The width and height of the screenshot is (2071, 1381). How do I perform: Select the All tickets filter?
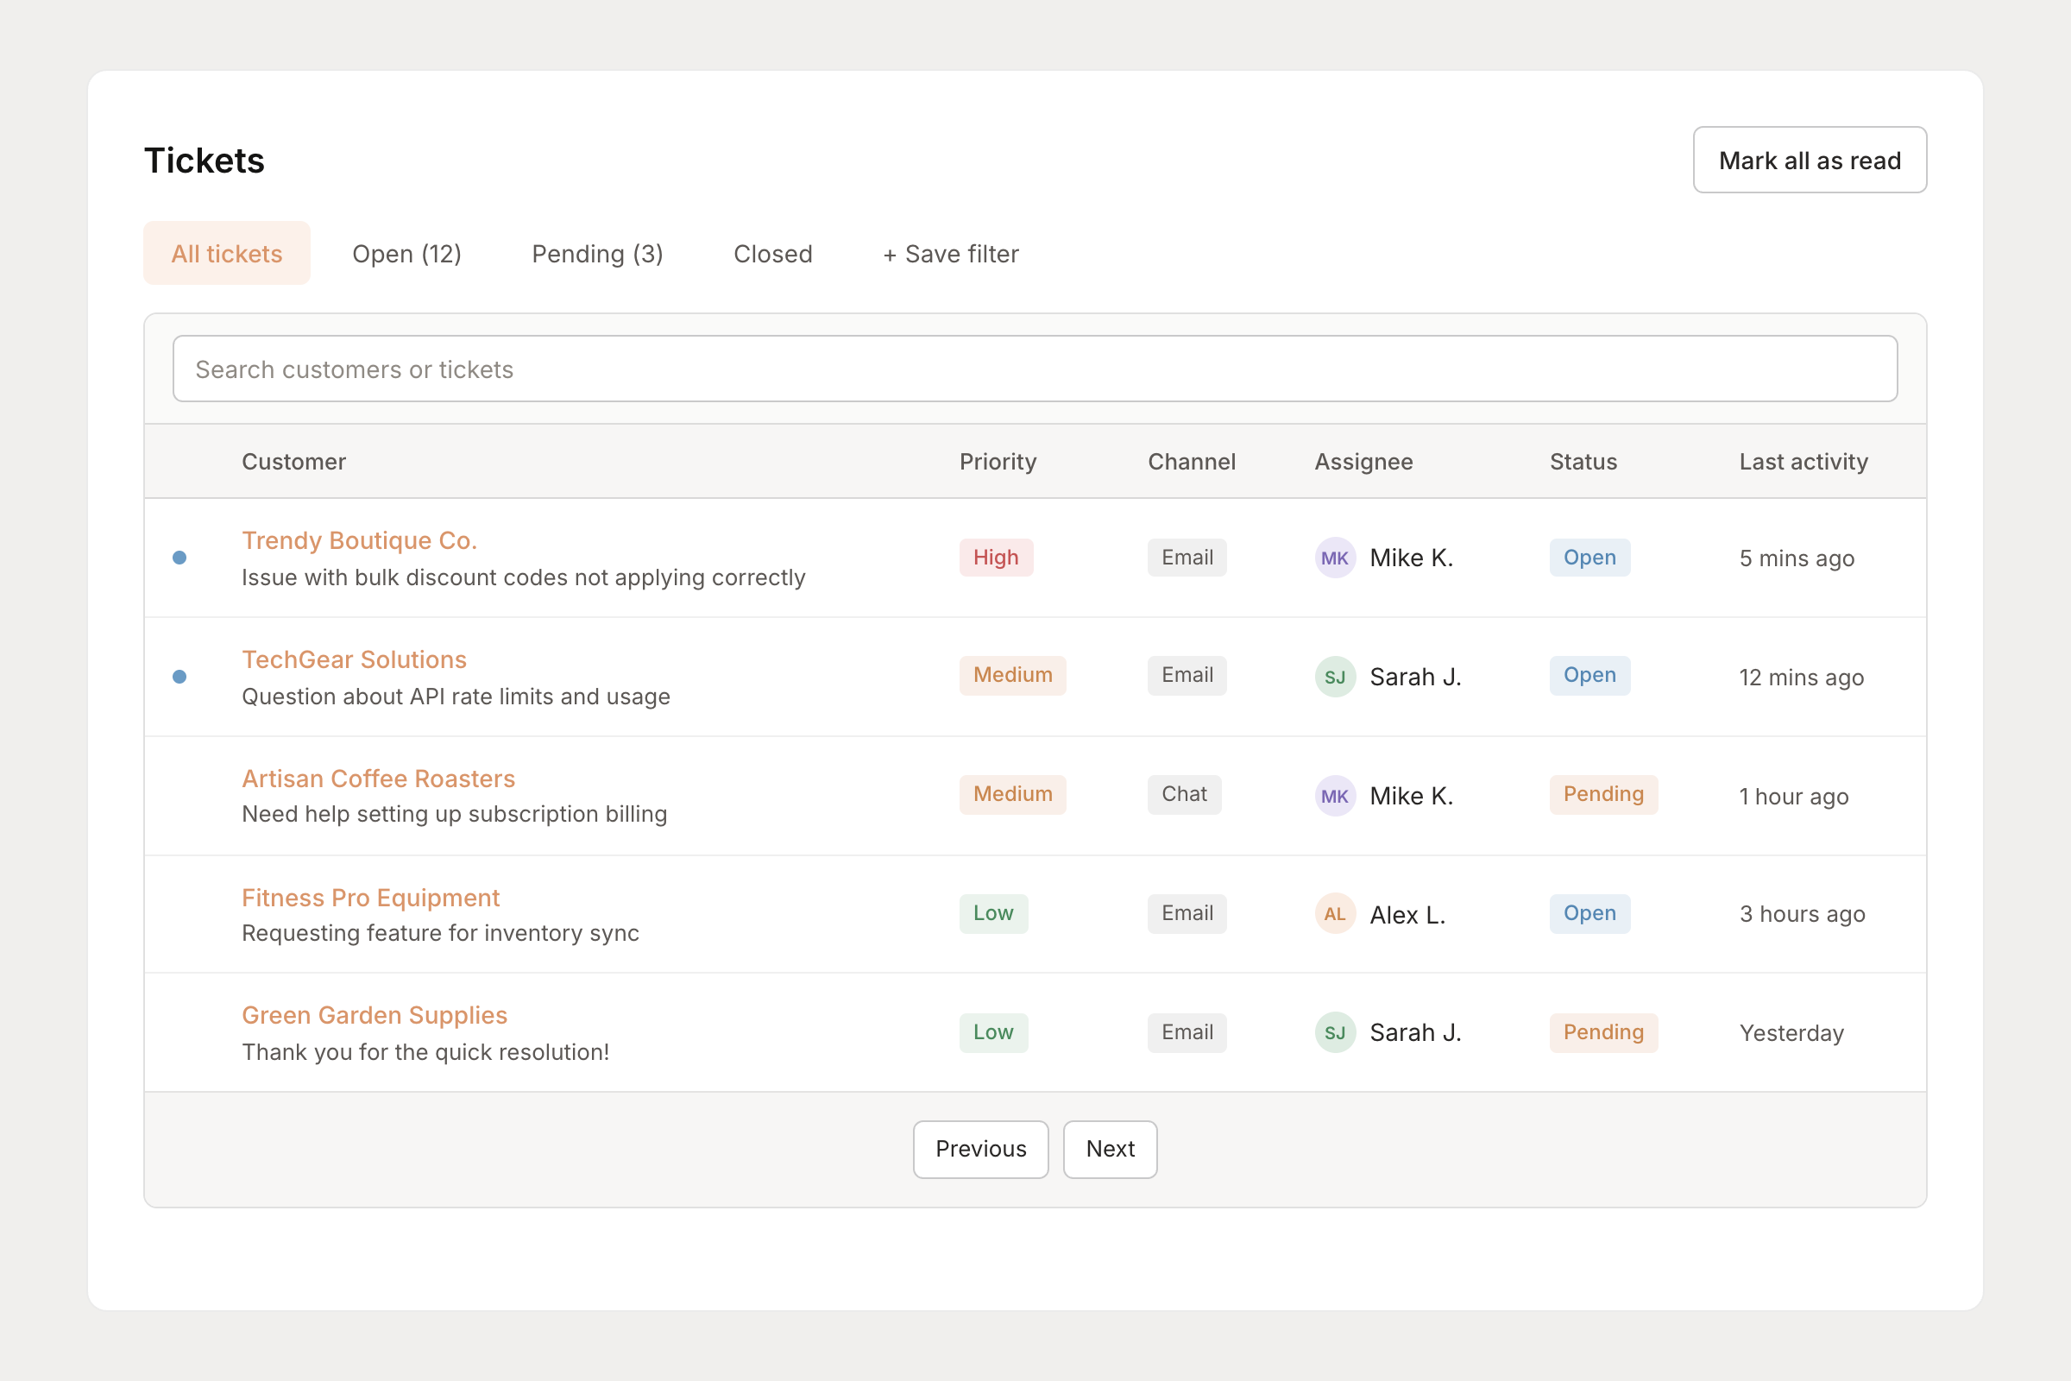227,253
